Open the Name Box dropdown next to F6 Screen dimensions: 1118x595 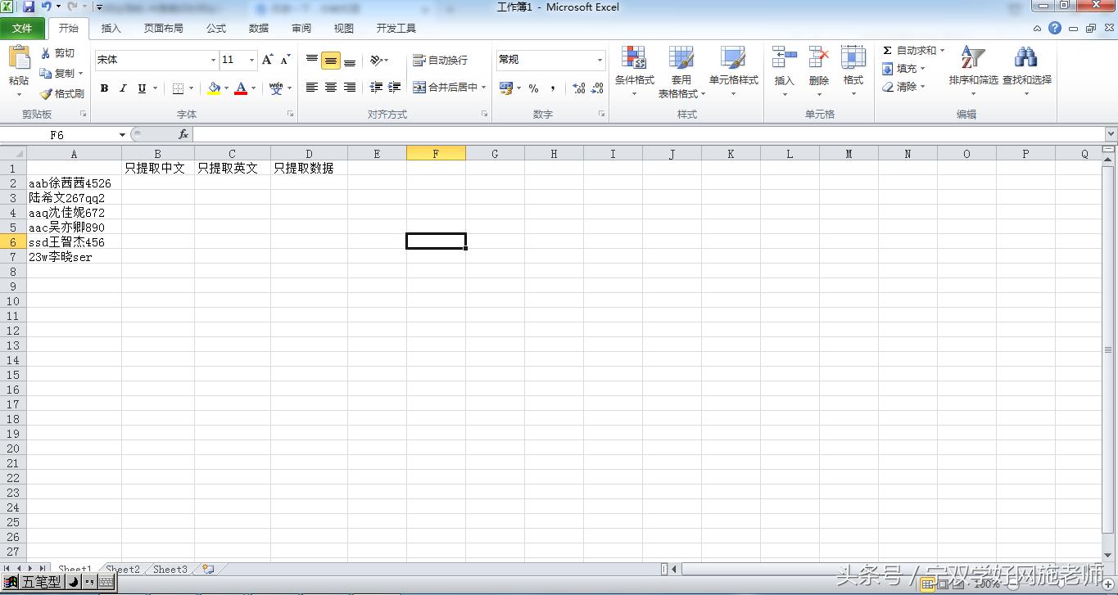pyautogui.click(x=122, y=135)
